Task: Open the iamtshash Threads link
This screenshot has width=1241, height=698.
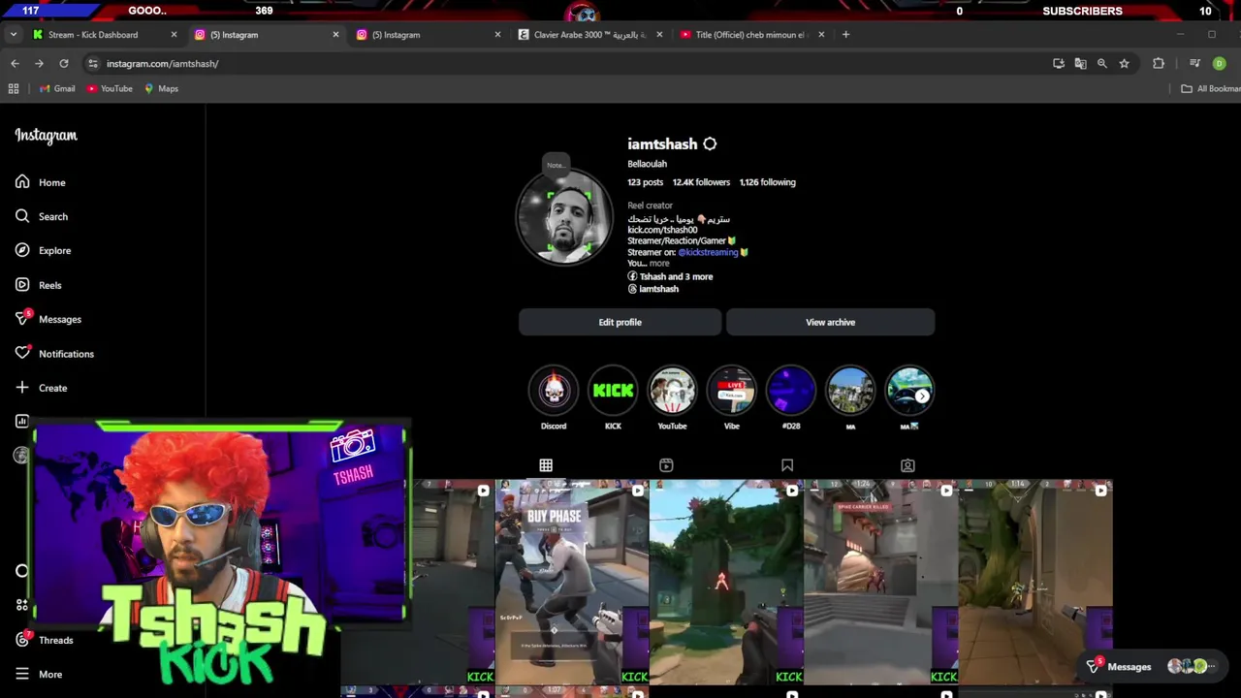Action: pyautogui.click(x=652, y=289)
